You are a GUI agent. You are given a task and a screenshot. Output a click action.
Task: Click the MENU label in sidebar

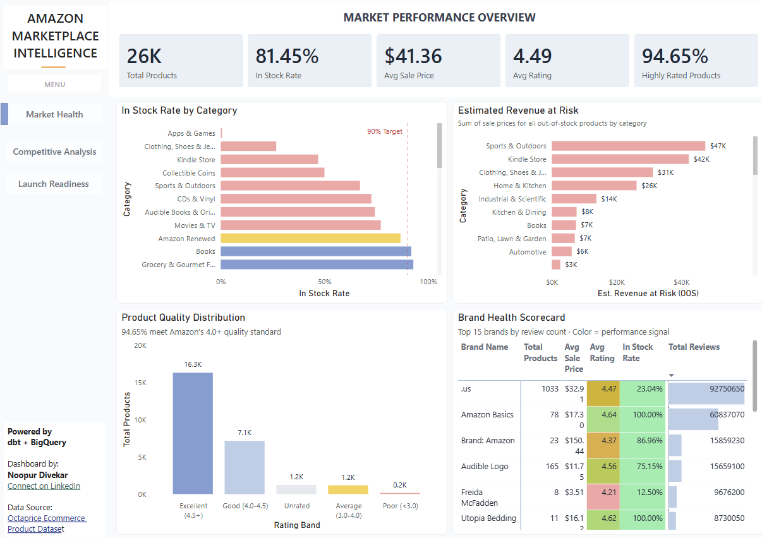55,85
